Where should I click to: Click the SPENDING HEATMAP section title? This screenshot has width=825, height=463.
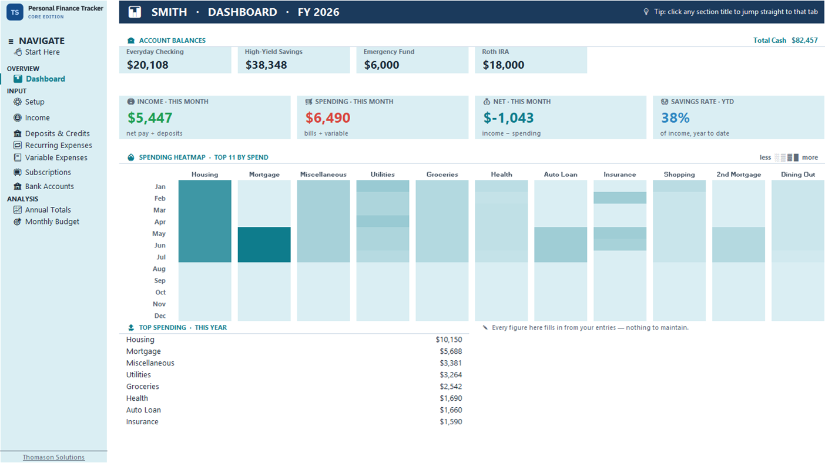[203, 157]
